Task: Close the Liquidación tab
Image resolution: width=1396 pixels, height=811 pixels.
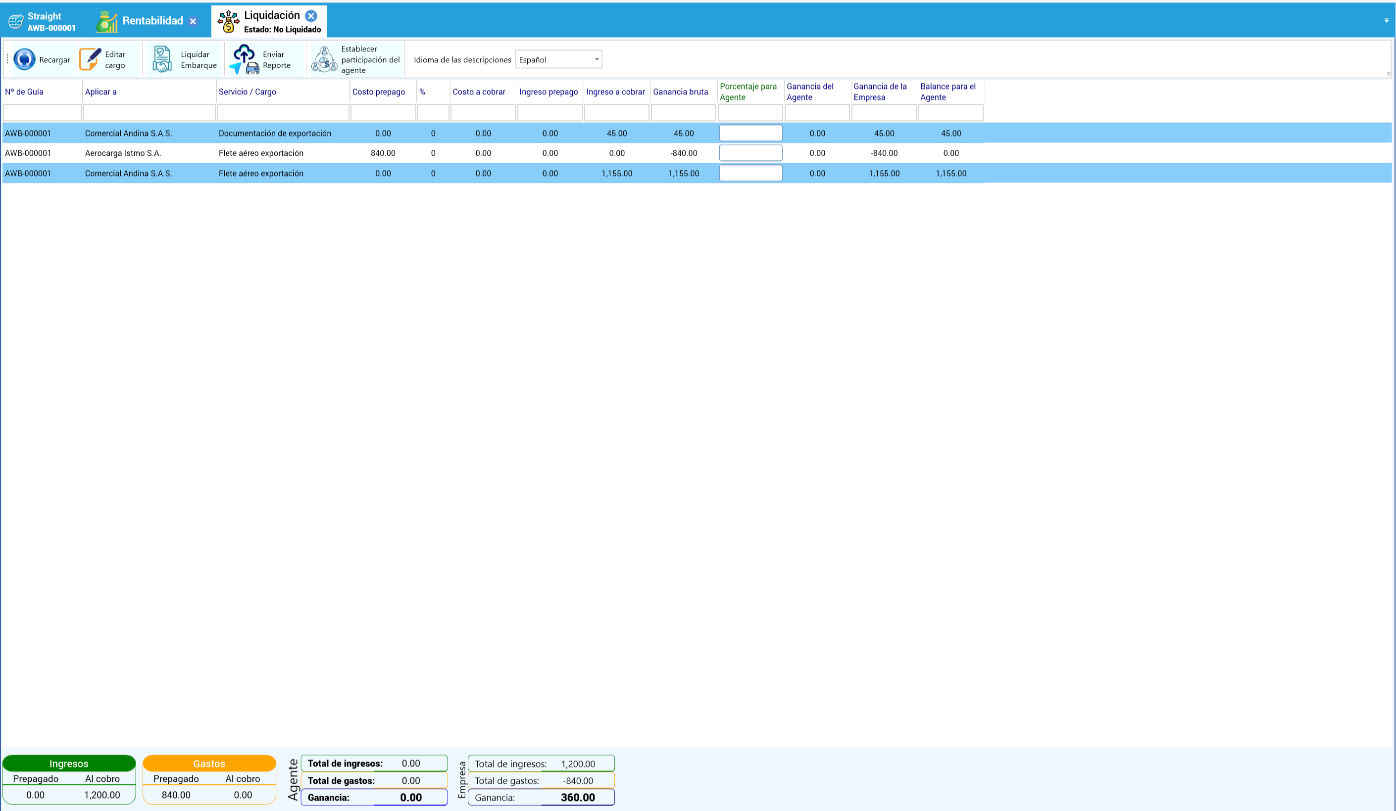Action: coord(311,16)
